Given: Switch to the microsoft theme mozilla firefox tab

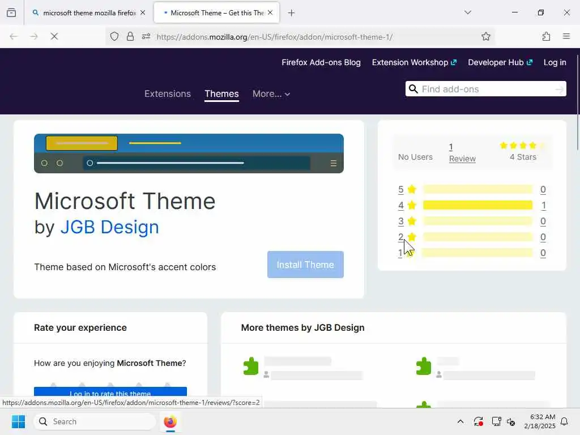Looking at the screenshot, I should [x=89, y=13].
